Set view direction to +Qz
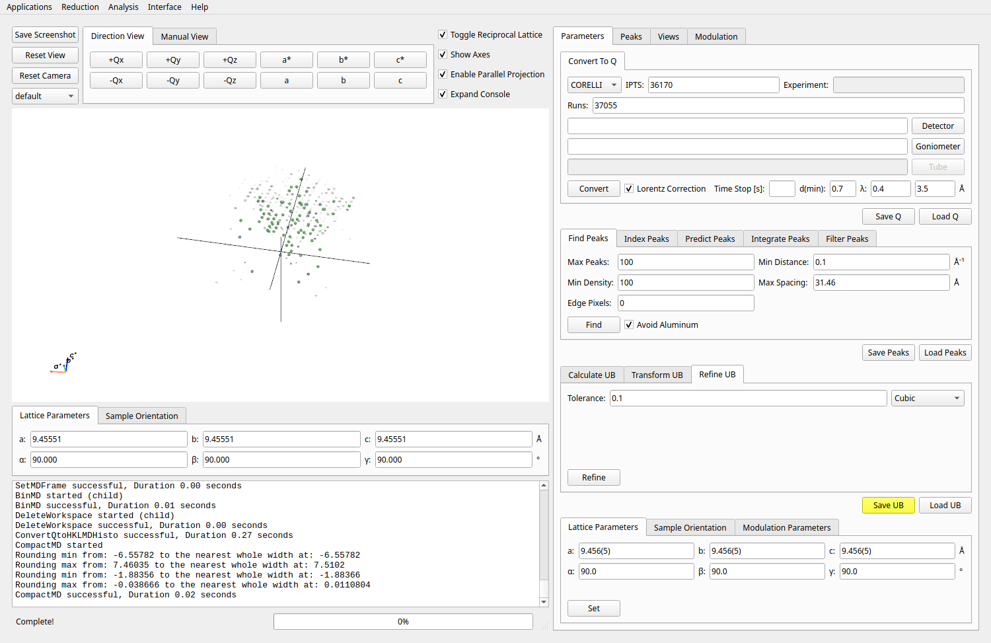This screenshot has height=643, width=991. pos(230,59)
